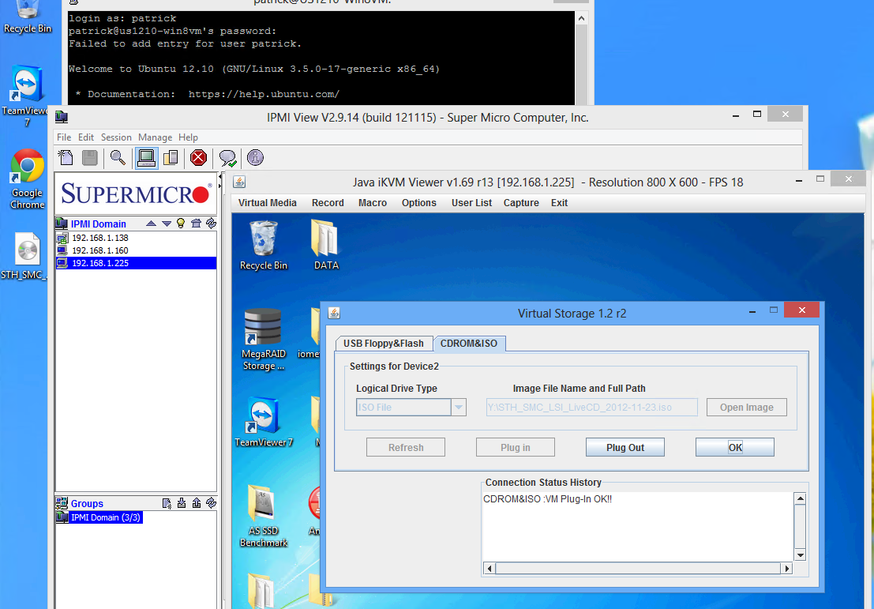Select the CDROM&ISO tab
The image size is (874, 609).
pyautogui.click(x=469, y=344)
